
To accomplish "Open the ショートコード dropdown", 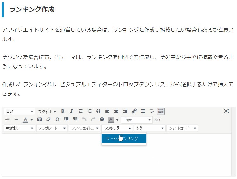I will click(183, 128).
